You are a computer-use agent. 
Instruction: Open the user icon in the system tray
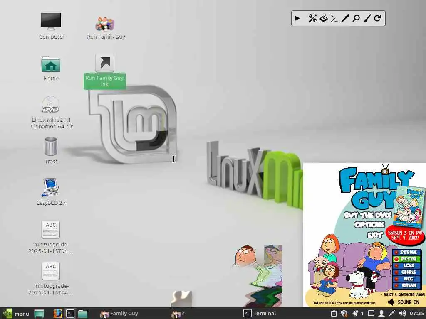tap(381, 313)
